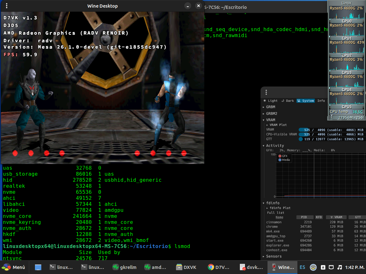Select the Dark theme in amdgpu_top

[288, 101]
